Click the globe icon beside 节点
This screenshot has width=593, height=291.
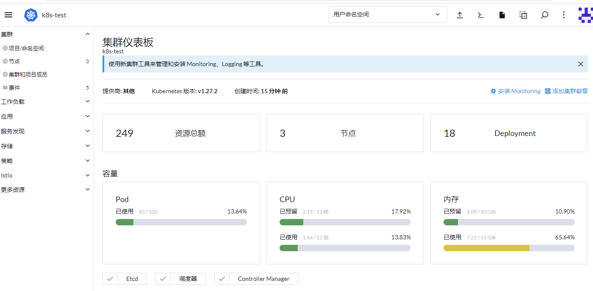pos(5,61)
